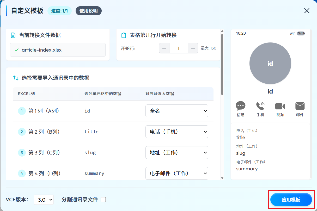
Task: Click the scrollbar up arrow in main panel
Action: pos(222,31)
